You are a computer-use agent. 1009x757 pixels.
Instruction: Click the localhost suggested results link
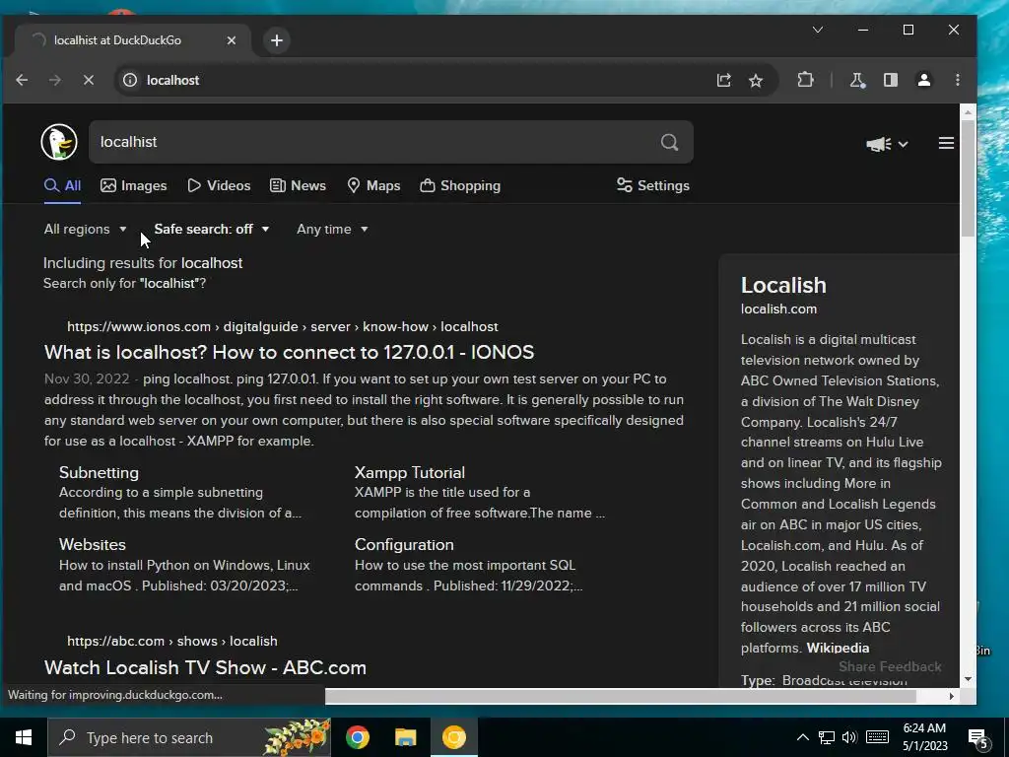(x=212, y=262)
